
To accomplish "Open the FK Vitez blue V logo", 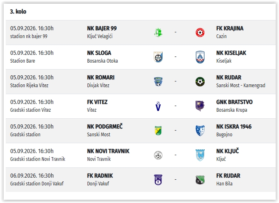I will (158, 106).
